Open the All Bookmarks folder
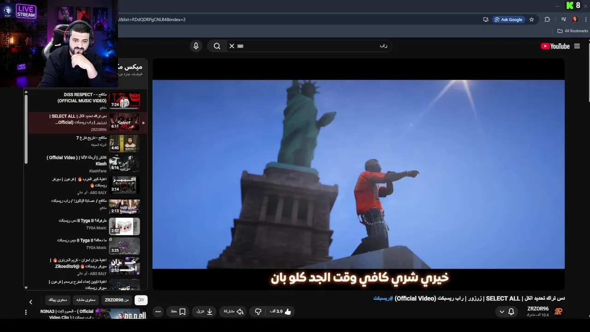Screen dimensions: 590x332 coord(573,31)
